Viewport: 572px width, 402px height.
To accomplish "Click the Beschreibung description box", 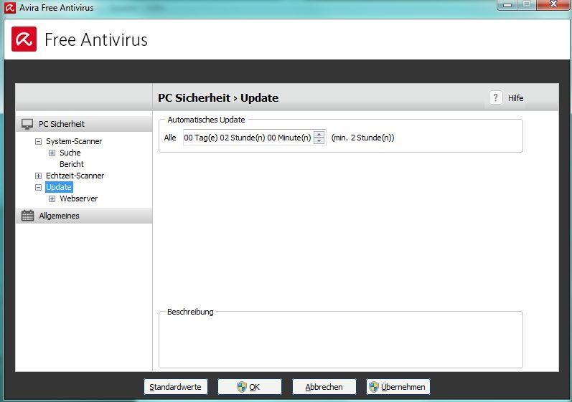I will point(341,340).
